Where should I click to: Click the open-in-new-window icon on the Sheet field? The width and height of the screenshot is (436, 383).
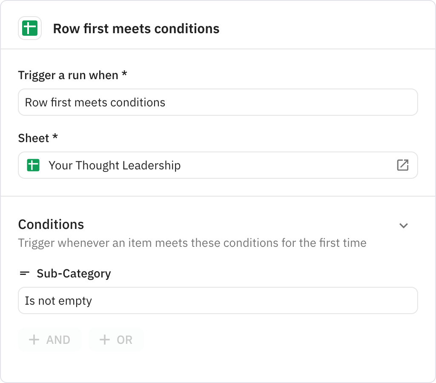pos(403,165)
